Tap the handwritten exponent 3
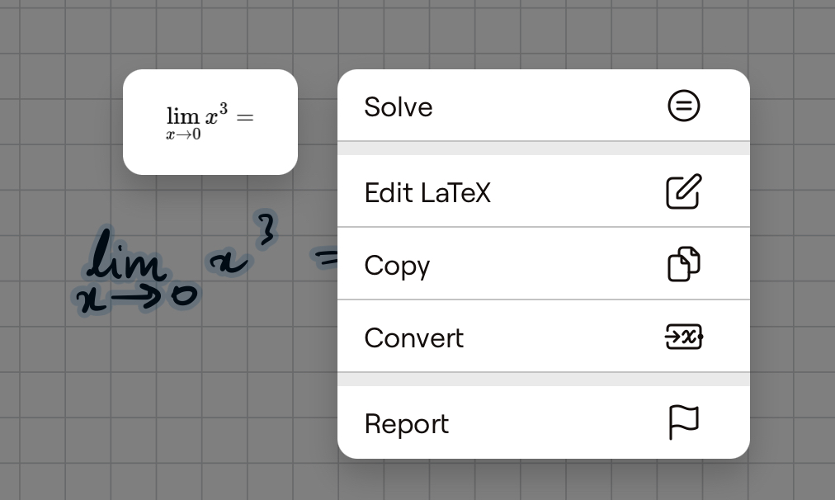Image resolution: width=835 pixels, height=500 pixels. pyautogui.click(x=266, y=230)
